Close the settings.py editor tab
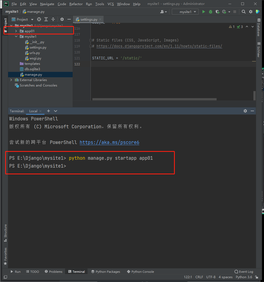Screen dimensions: 264x282 click(x=100, y=20)
